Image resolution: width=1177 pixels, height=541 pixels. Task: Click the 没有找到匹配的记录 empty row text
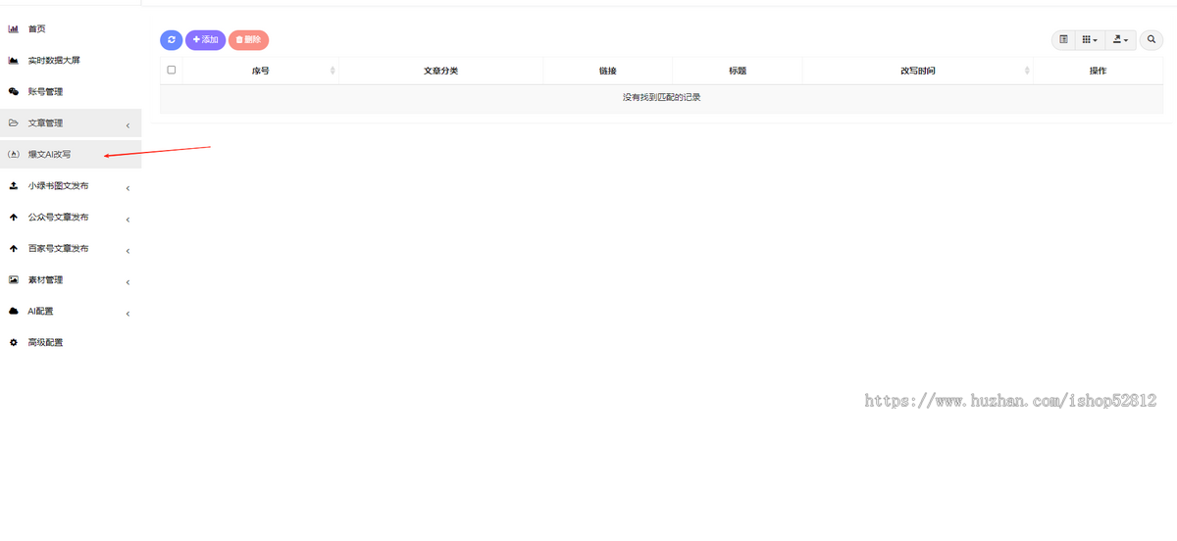click(x=661, y=98)
